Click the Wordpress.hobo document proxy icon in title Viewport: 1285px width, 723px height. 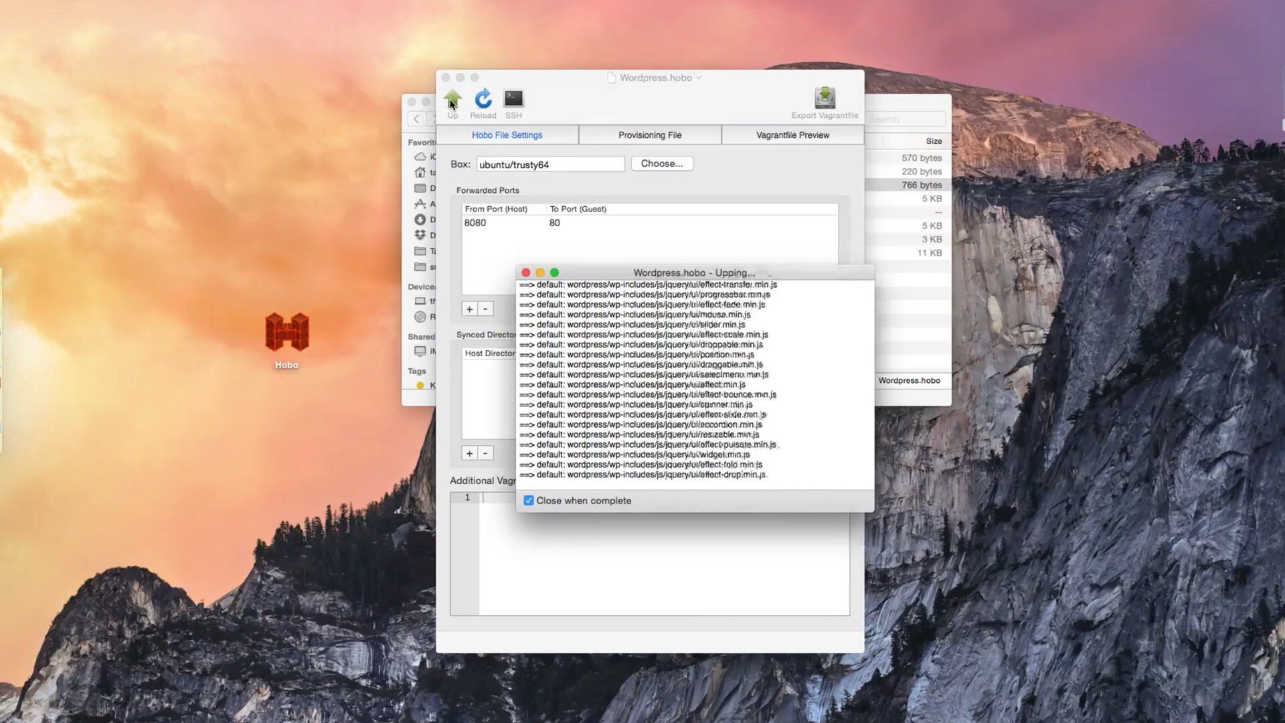611,78
